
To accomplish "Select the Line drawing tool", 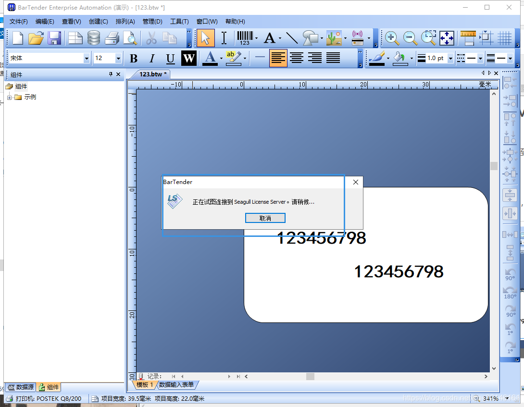I will 292,38.
